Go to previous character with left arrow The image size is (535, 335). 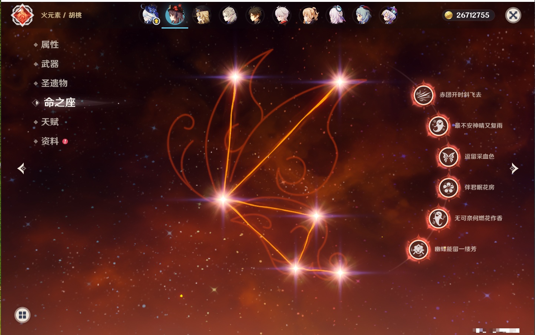[x=21, y=168]
